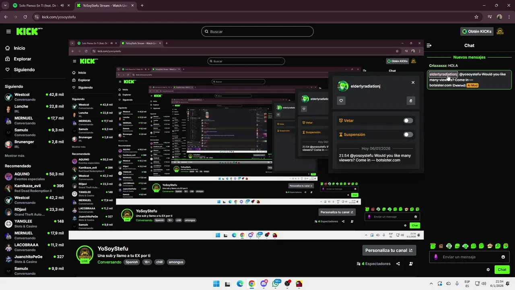The width and height of the screenshot is (515, 290).
Task: Click the chill tag
Action: coord(159,262)
